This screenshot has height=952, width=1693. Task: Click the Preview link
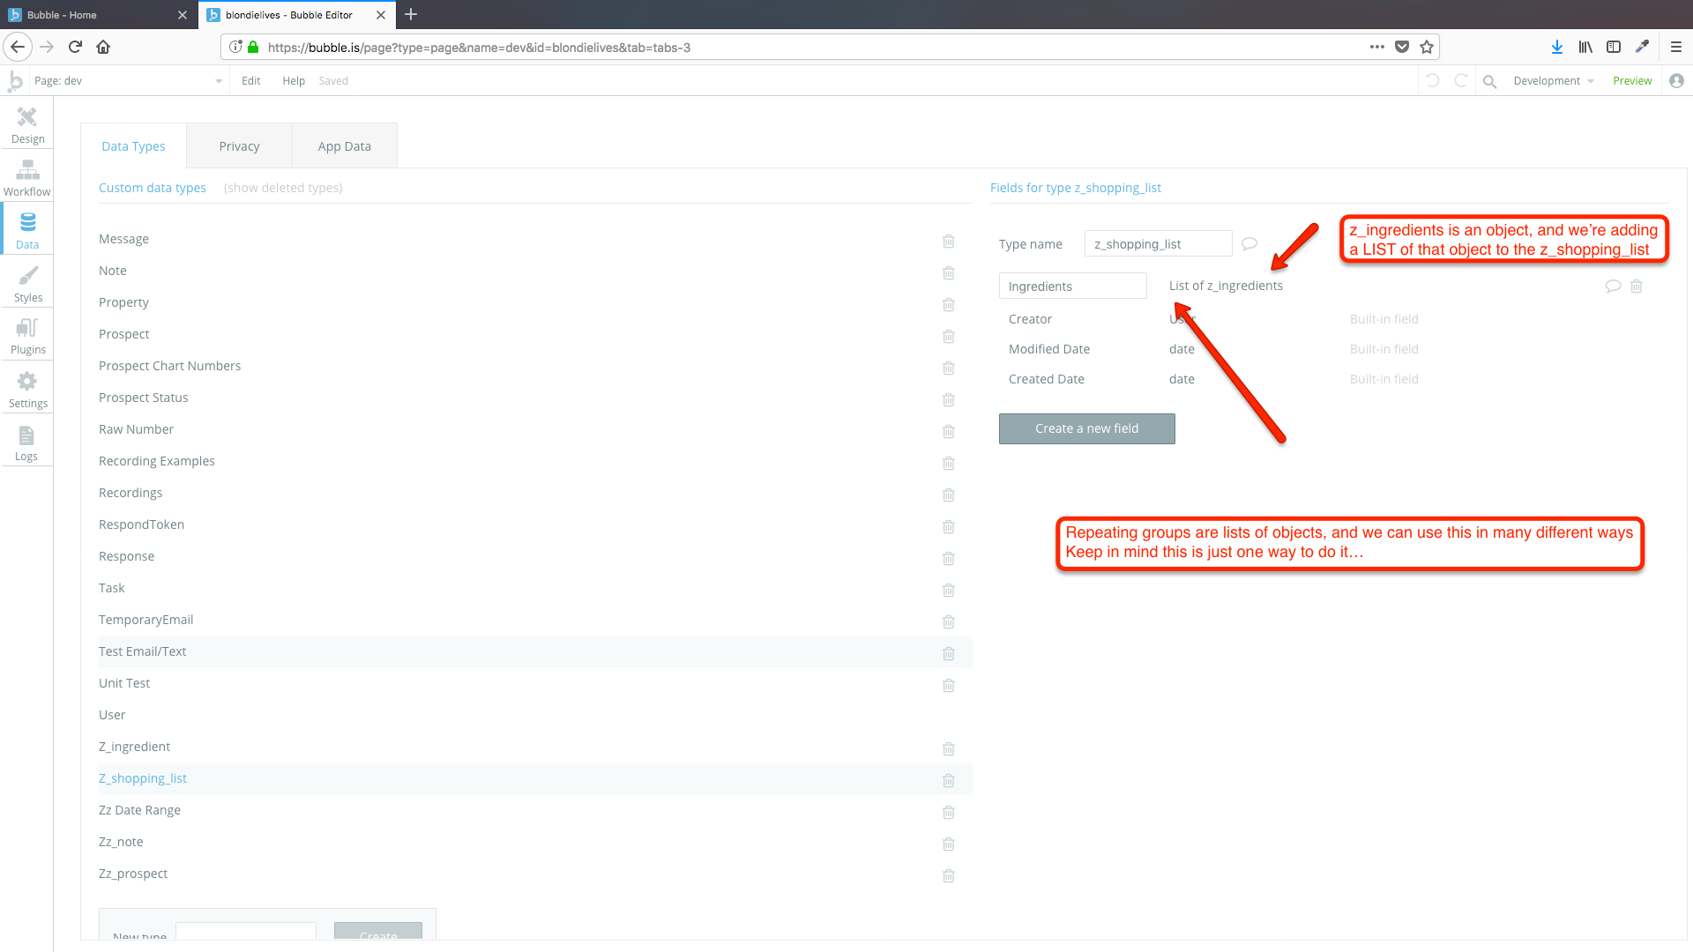click(1631, 81)
